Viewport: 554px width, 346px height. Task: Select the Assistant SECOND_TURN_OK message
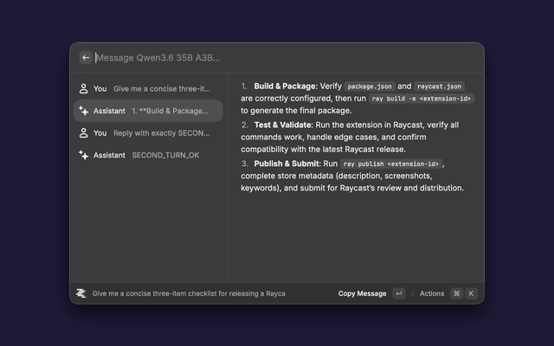pos(148,155)
